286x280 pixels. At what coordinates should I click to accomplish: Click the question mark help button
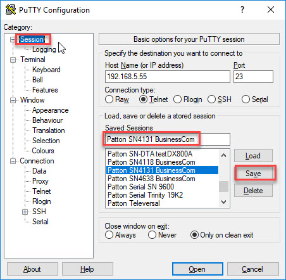tap(242, 10)
